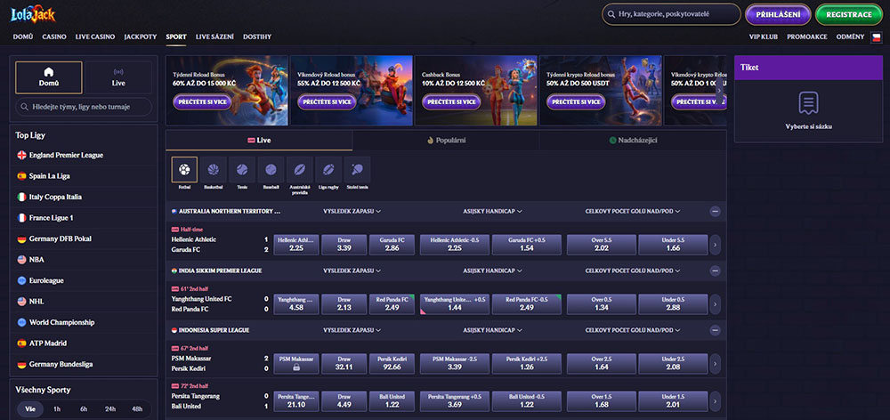The height and width of the screenshot is (420, 890).
Task: Click the Registrace button
Action: [848, 15]
